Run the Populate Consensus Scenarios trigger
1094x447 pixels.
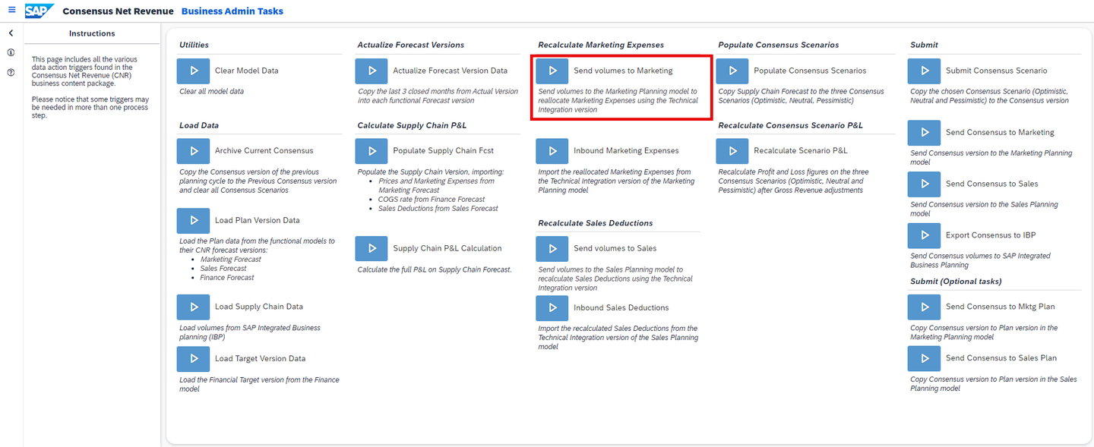click(732, 71)
